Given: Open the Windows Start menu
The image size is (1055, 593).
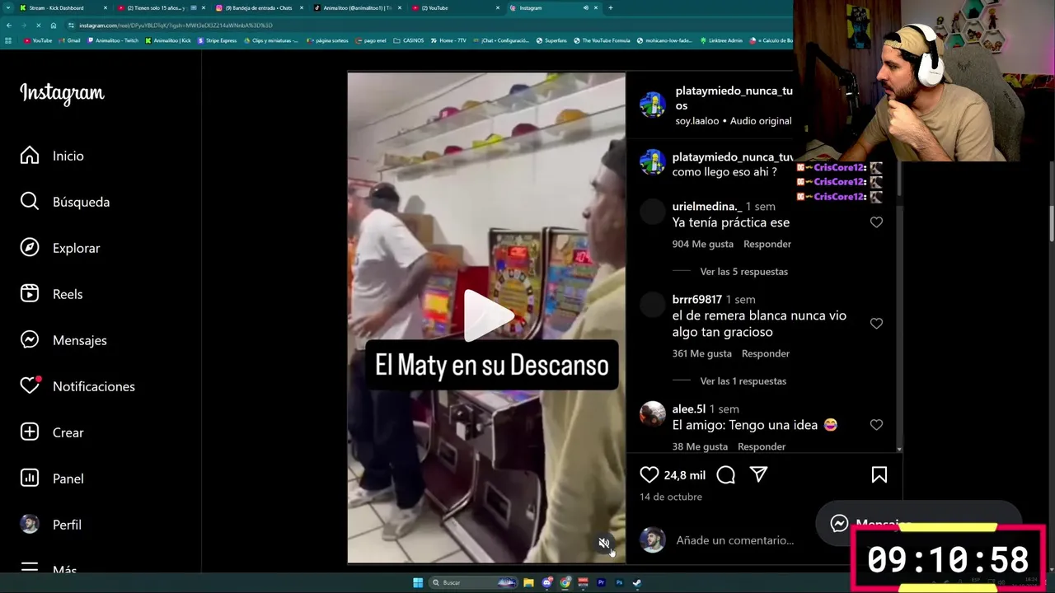Looking at the screenshot, I should coord(418,582).
